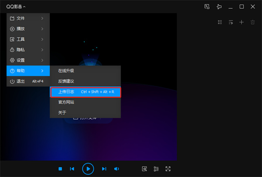Skip to the next track
This screenshot has width=262, height=177.
[104, 169]
